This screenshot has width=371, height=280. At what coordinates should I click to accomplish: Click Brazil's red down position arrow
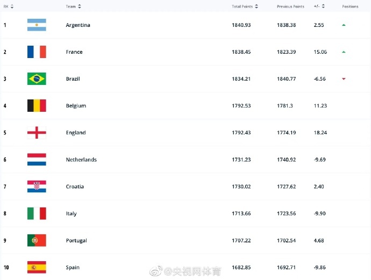point(344,79)
